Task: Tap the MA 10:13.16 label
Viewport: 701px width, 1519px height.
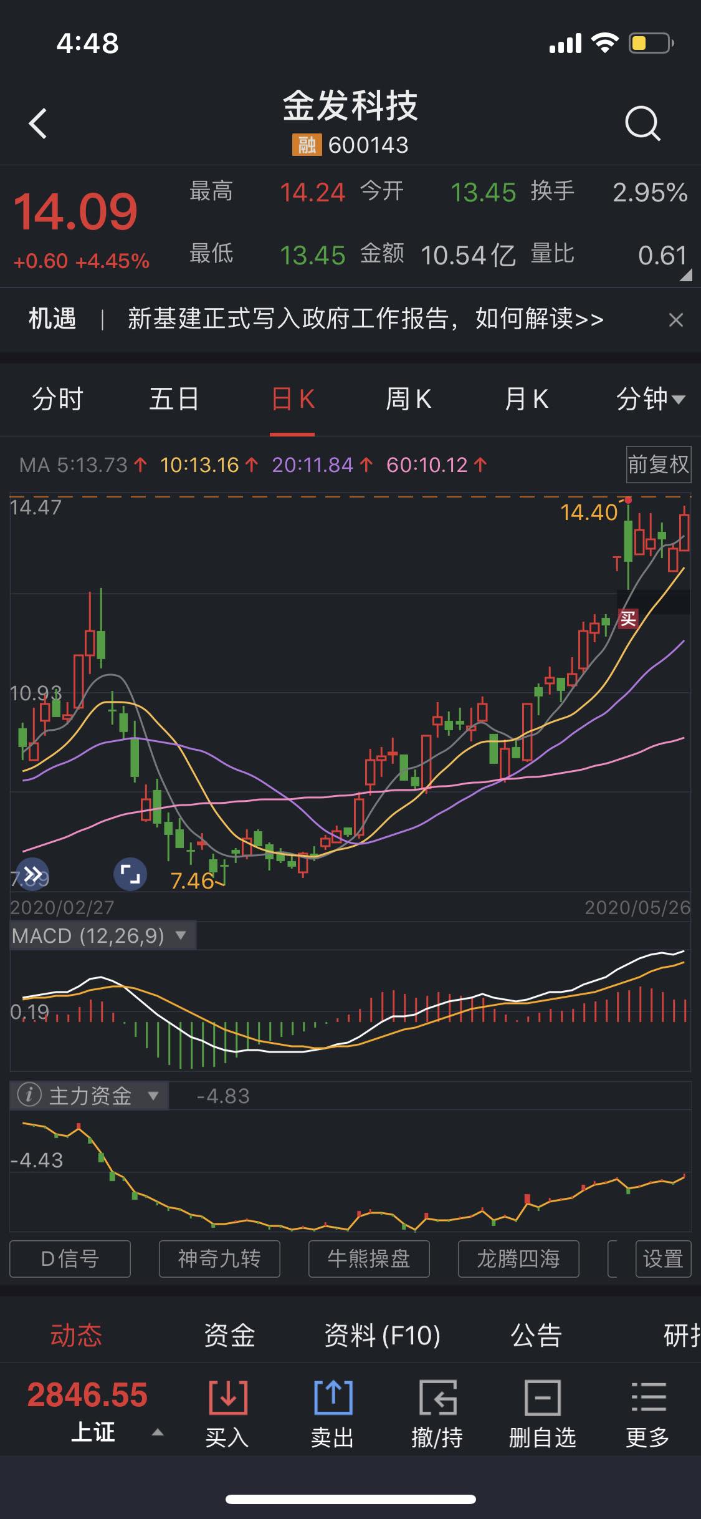Action: [x=209, y=465]
